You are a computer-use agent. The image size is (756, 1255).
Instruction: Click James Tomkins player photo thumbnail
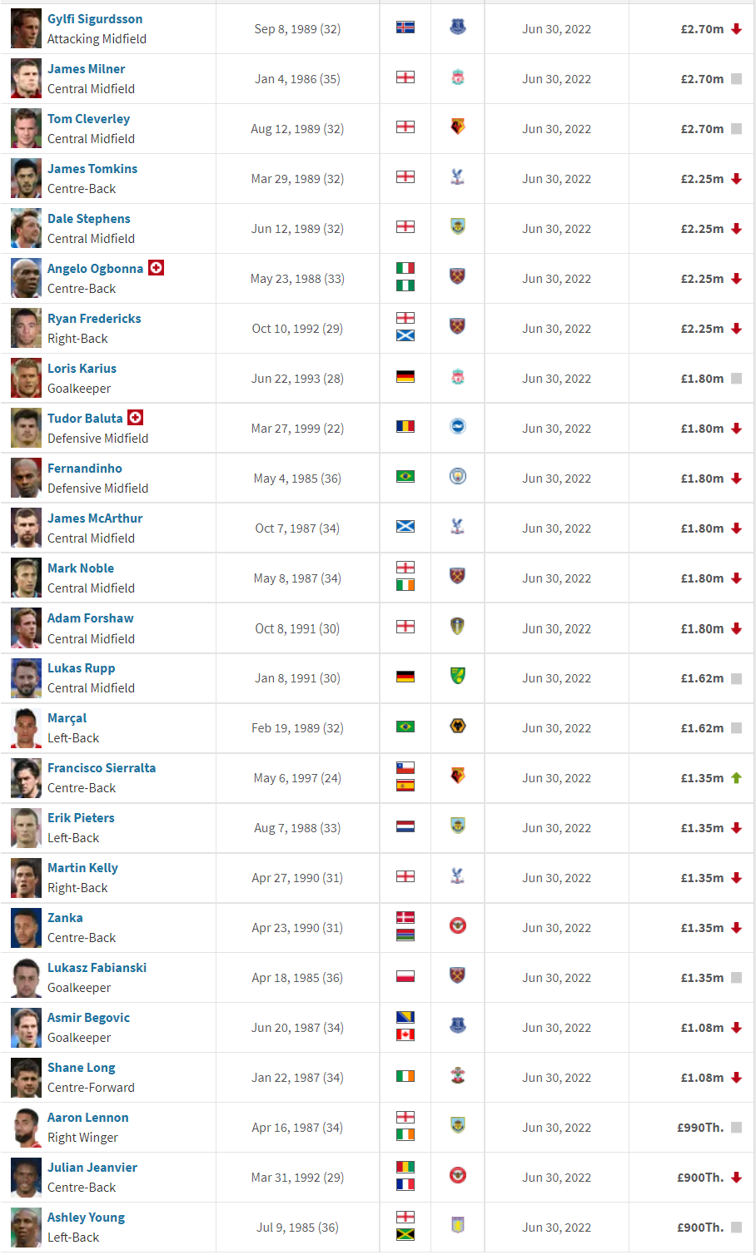click(26, 178)
